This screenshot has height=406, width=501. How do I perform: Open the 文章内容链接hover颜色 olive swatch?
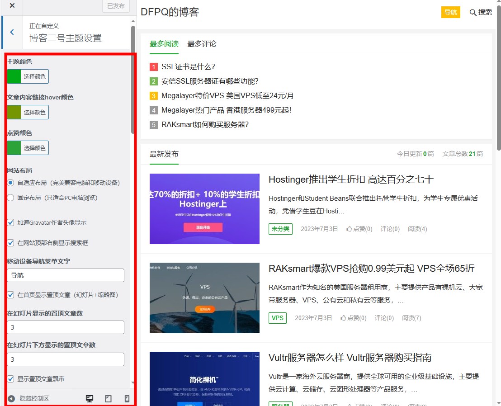[x=14, y=112]
